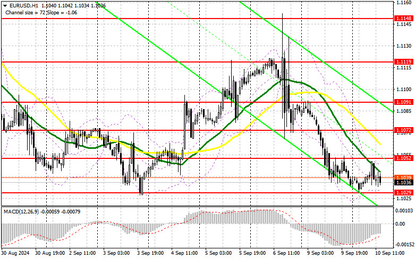415x259 pixels.
Task: Click the 10 Sep 11:00 time label
Action: 390,253
